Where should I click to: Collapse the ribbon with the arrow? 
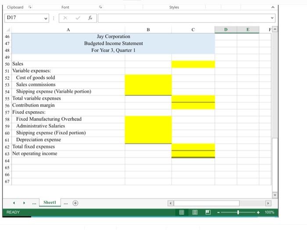coord(273,7)
